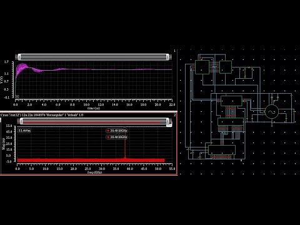Viewport: 300px width, 225px height.
Task: Click the spectrum plot's red zoom scrollbar
Action: click(94, 121)
